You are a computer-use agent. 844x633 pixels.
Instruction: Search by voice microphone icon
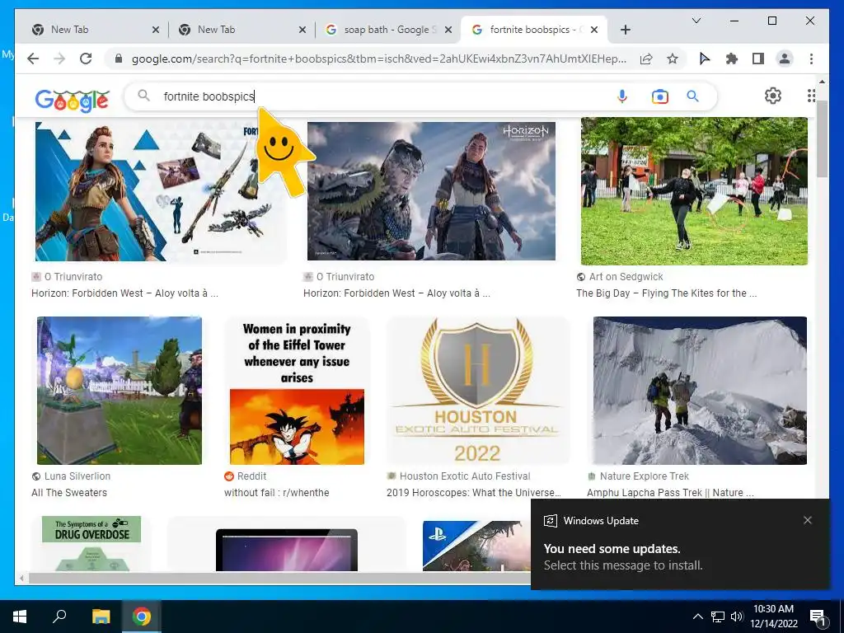tap(622, 96)
